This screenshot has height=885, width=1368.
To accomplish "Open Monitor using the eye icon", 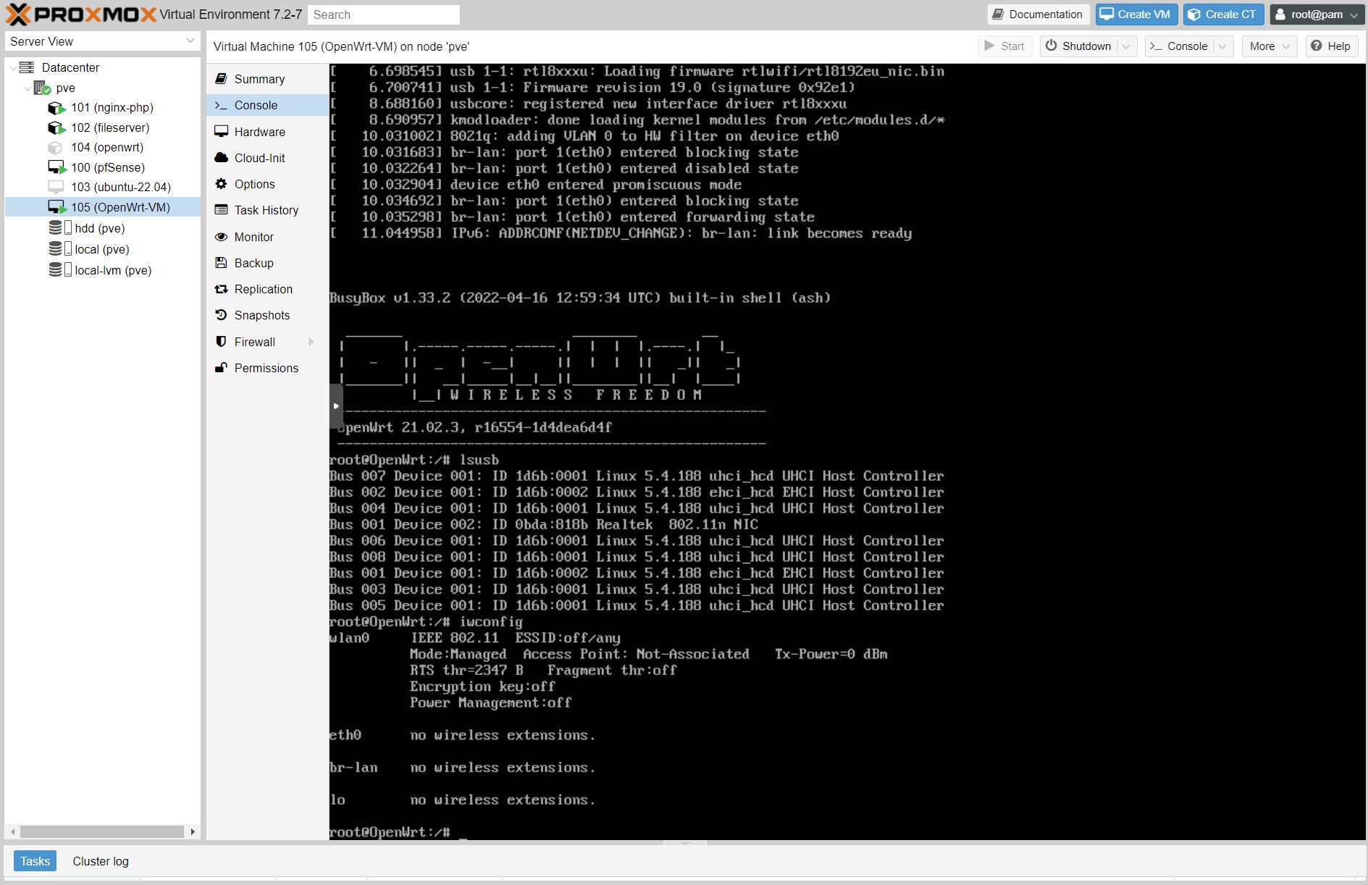I will [221, 237].
